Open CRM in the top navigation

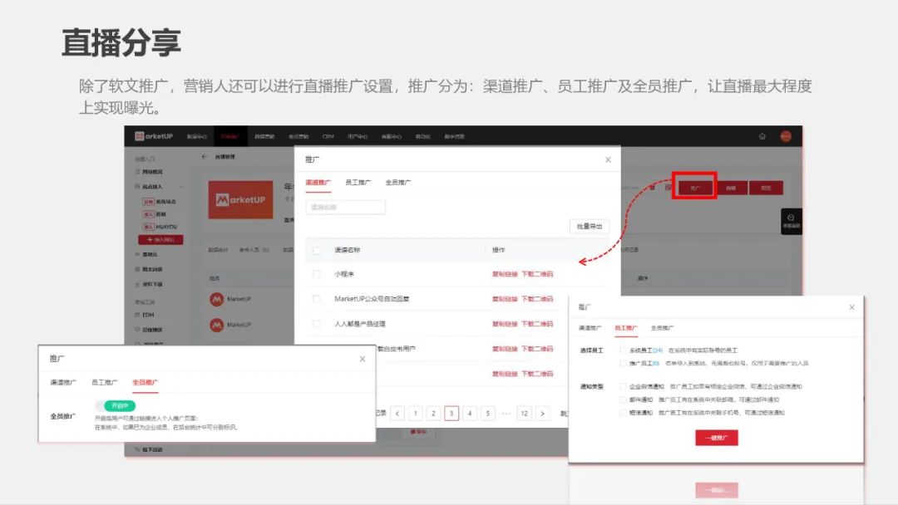click(x=328, y=137)
